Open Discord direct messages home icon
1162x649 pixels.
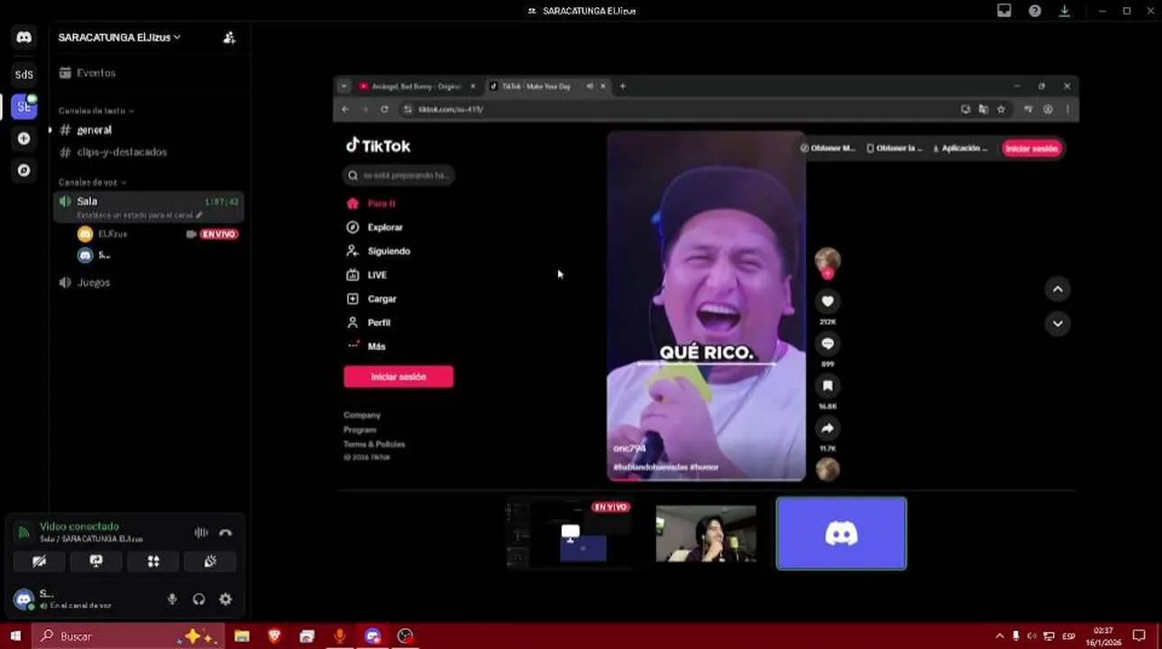[x=24, y=38]
